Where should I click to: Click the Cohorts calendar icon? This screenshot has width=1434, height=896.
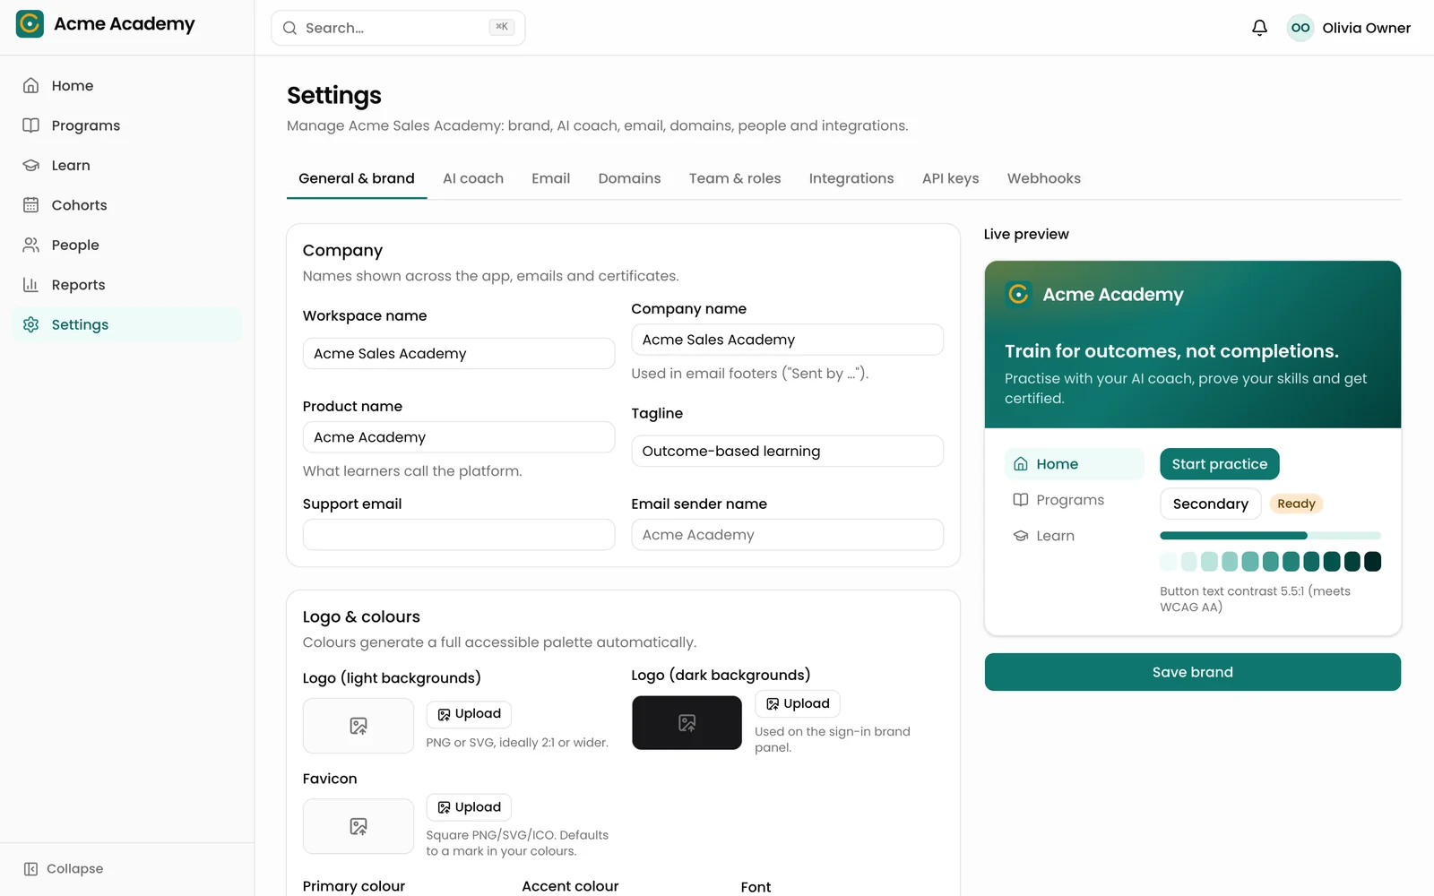point(30,205)
